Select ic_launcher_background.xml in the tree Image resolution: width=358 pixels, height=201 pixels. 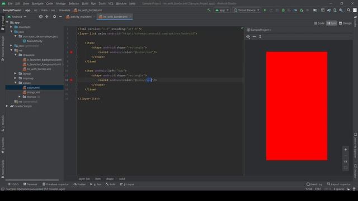click(44, 60)
